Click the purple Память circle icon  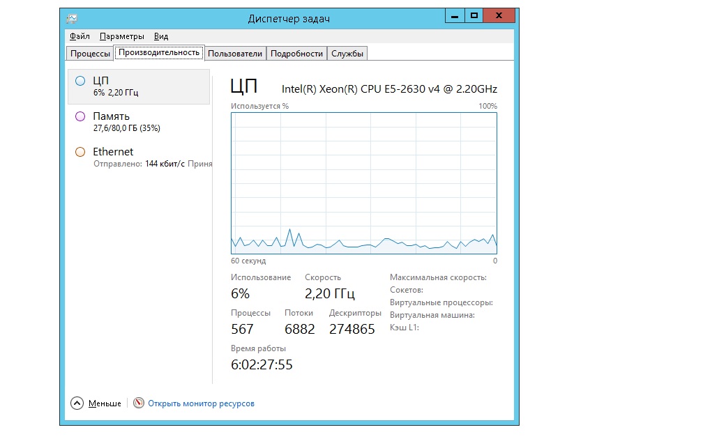80,116
